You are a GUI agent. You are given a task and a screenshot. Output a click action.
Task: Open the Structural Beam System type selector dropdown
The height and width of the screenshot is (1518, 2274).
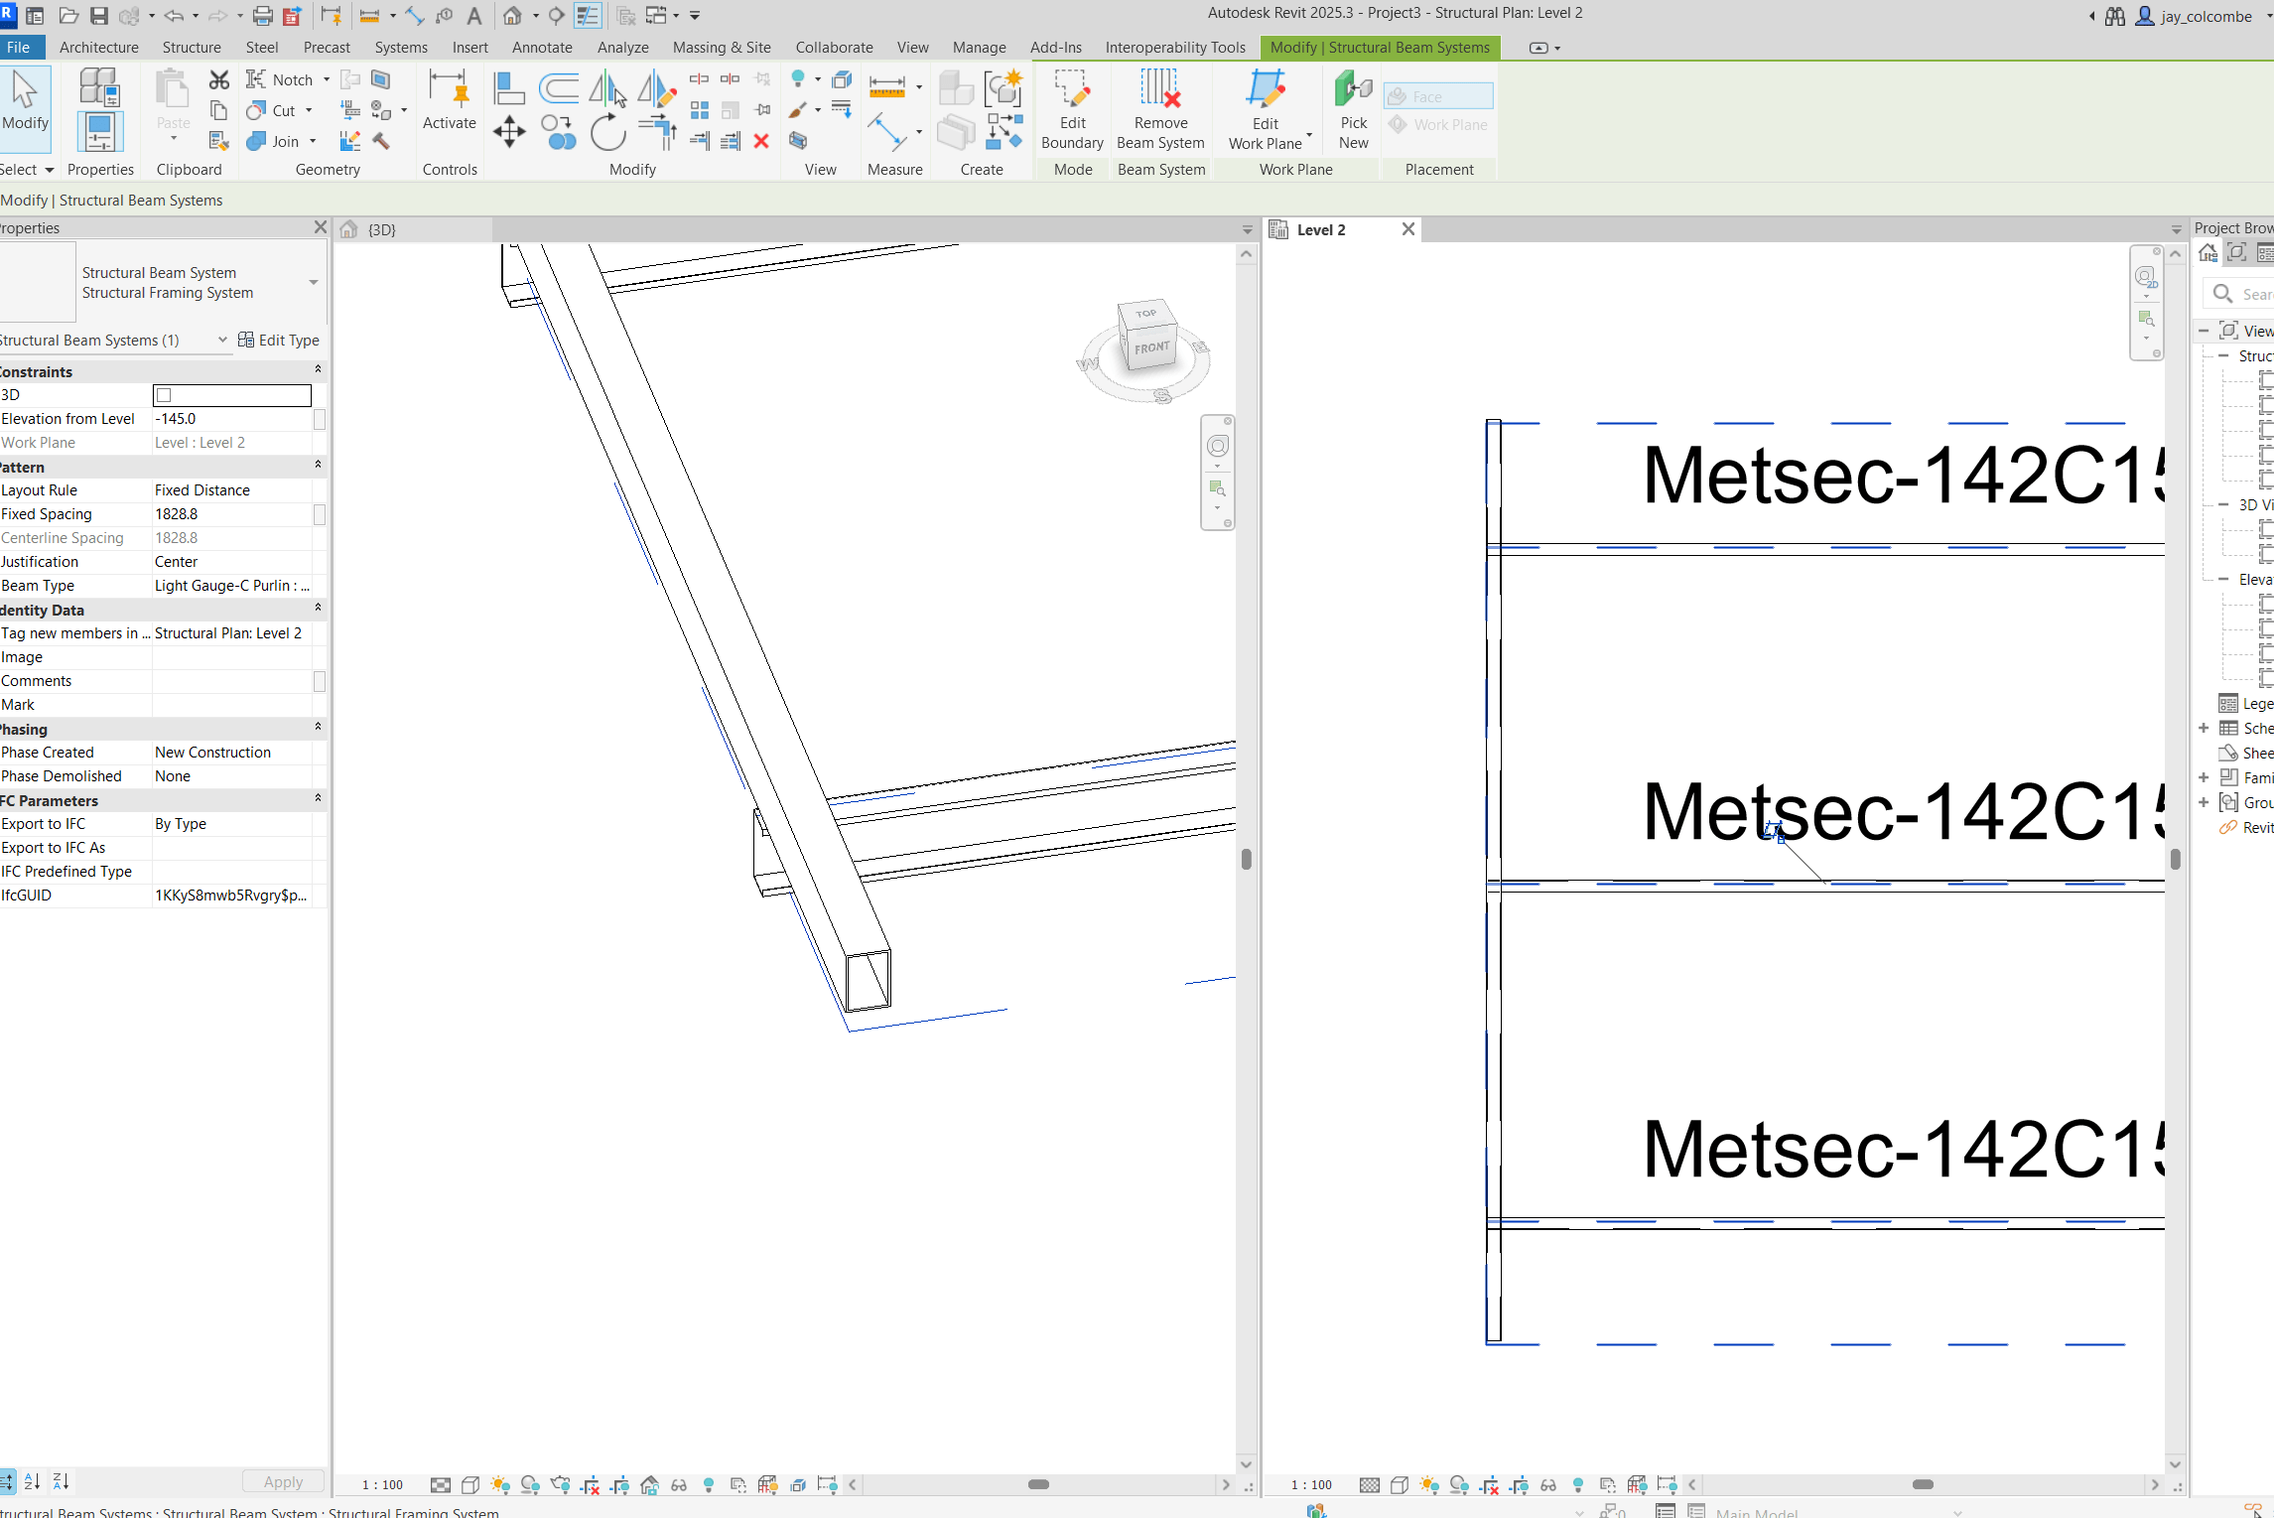click(x=314, y=283)
